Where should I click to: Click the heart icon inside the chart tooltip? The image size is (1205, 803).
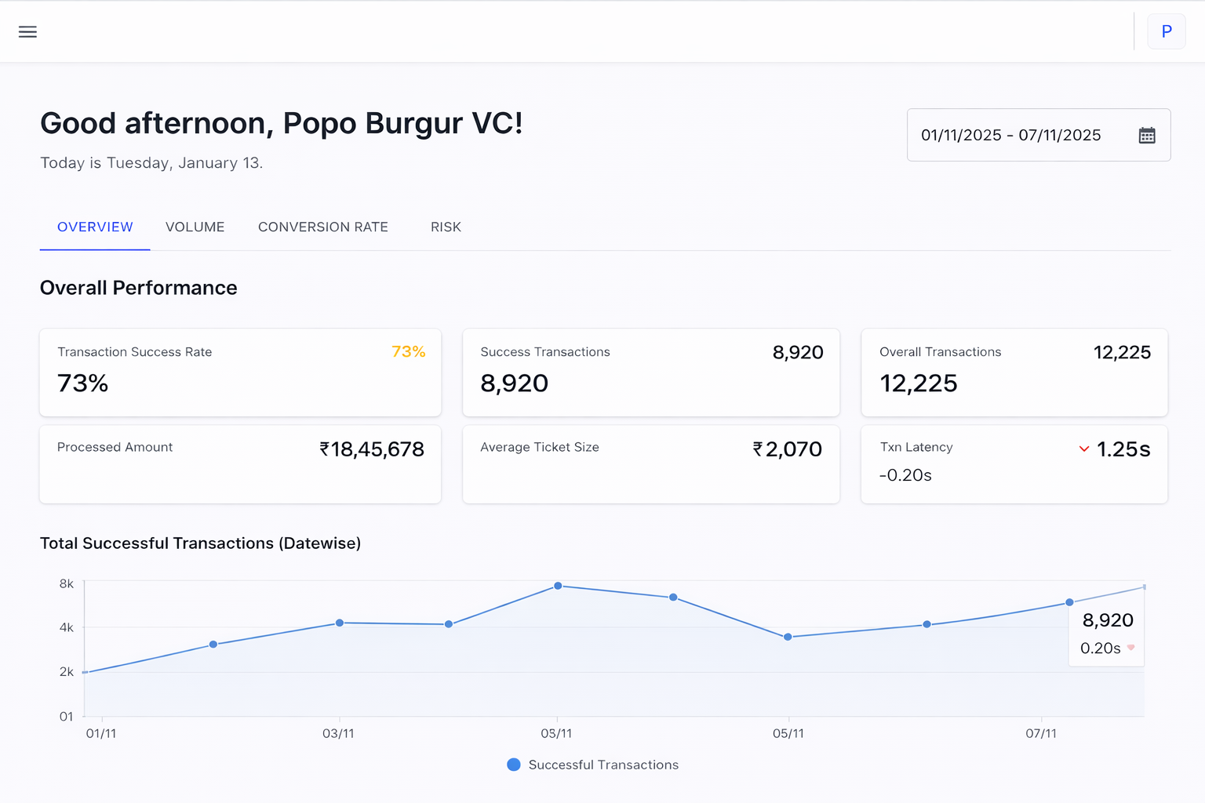click(x=1130, y=648)
